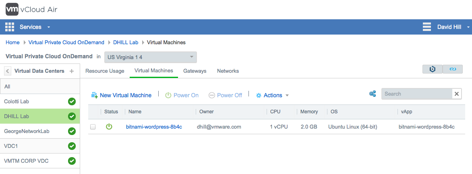Open the Services grid icon
472x174 pixels.
click(10, 27)
